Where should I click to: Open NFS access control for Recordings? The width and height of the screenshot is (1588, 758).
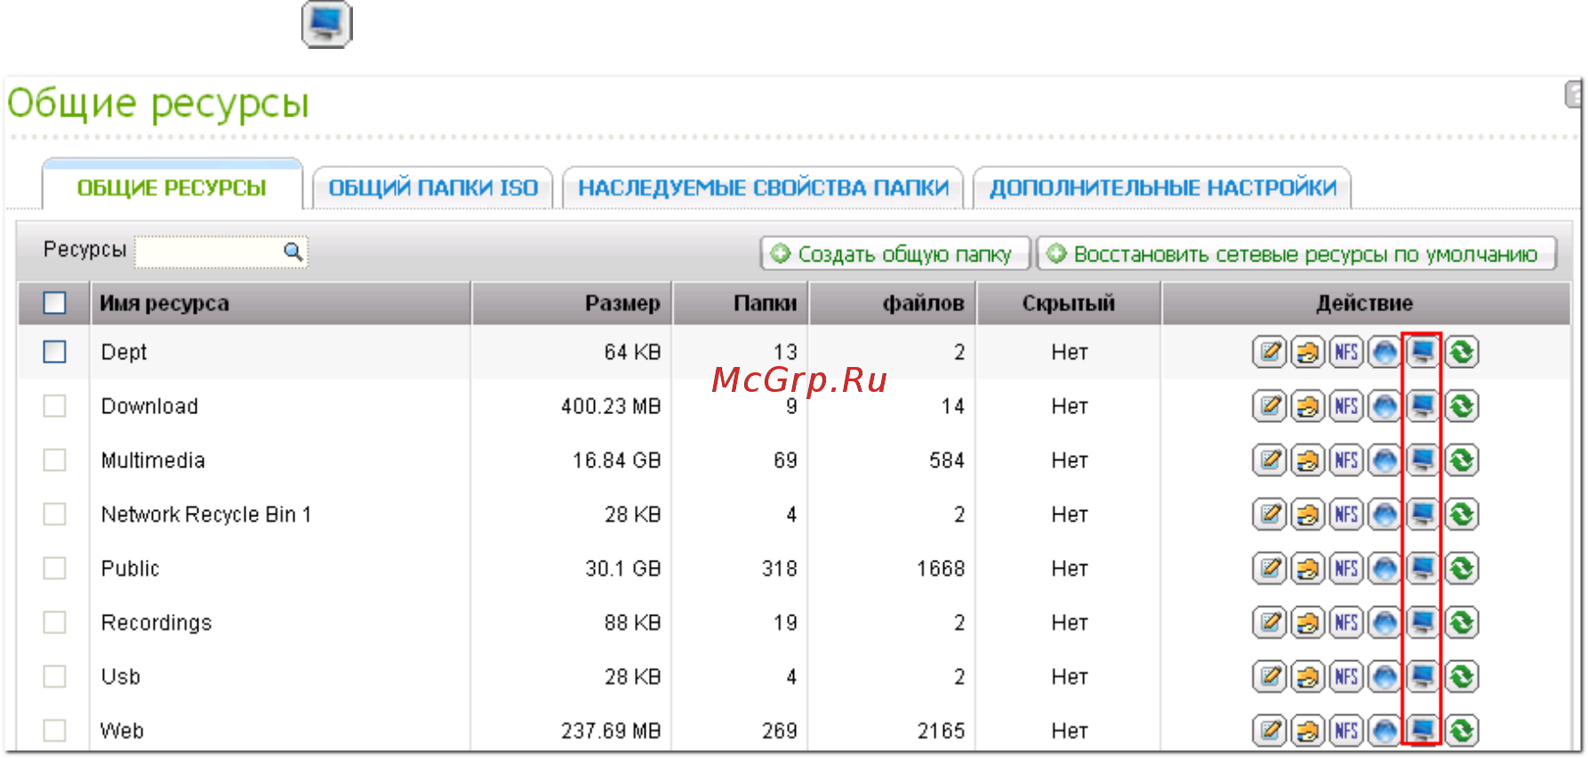pyautogui.click(x=1346, y=623)
